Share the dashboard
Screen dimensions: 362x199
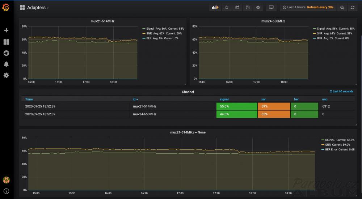coord(237,7)
